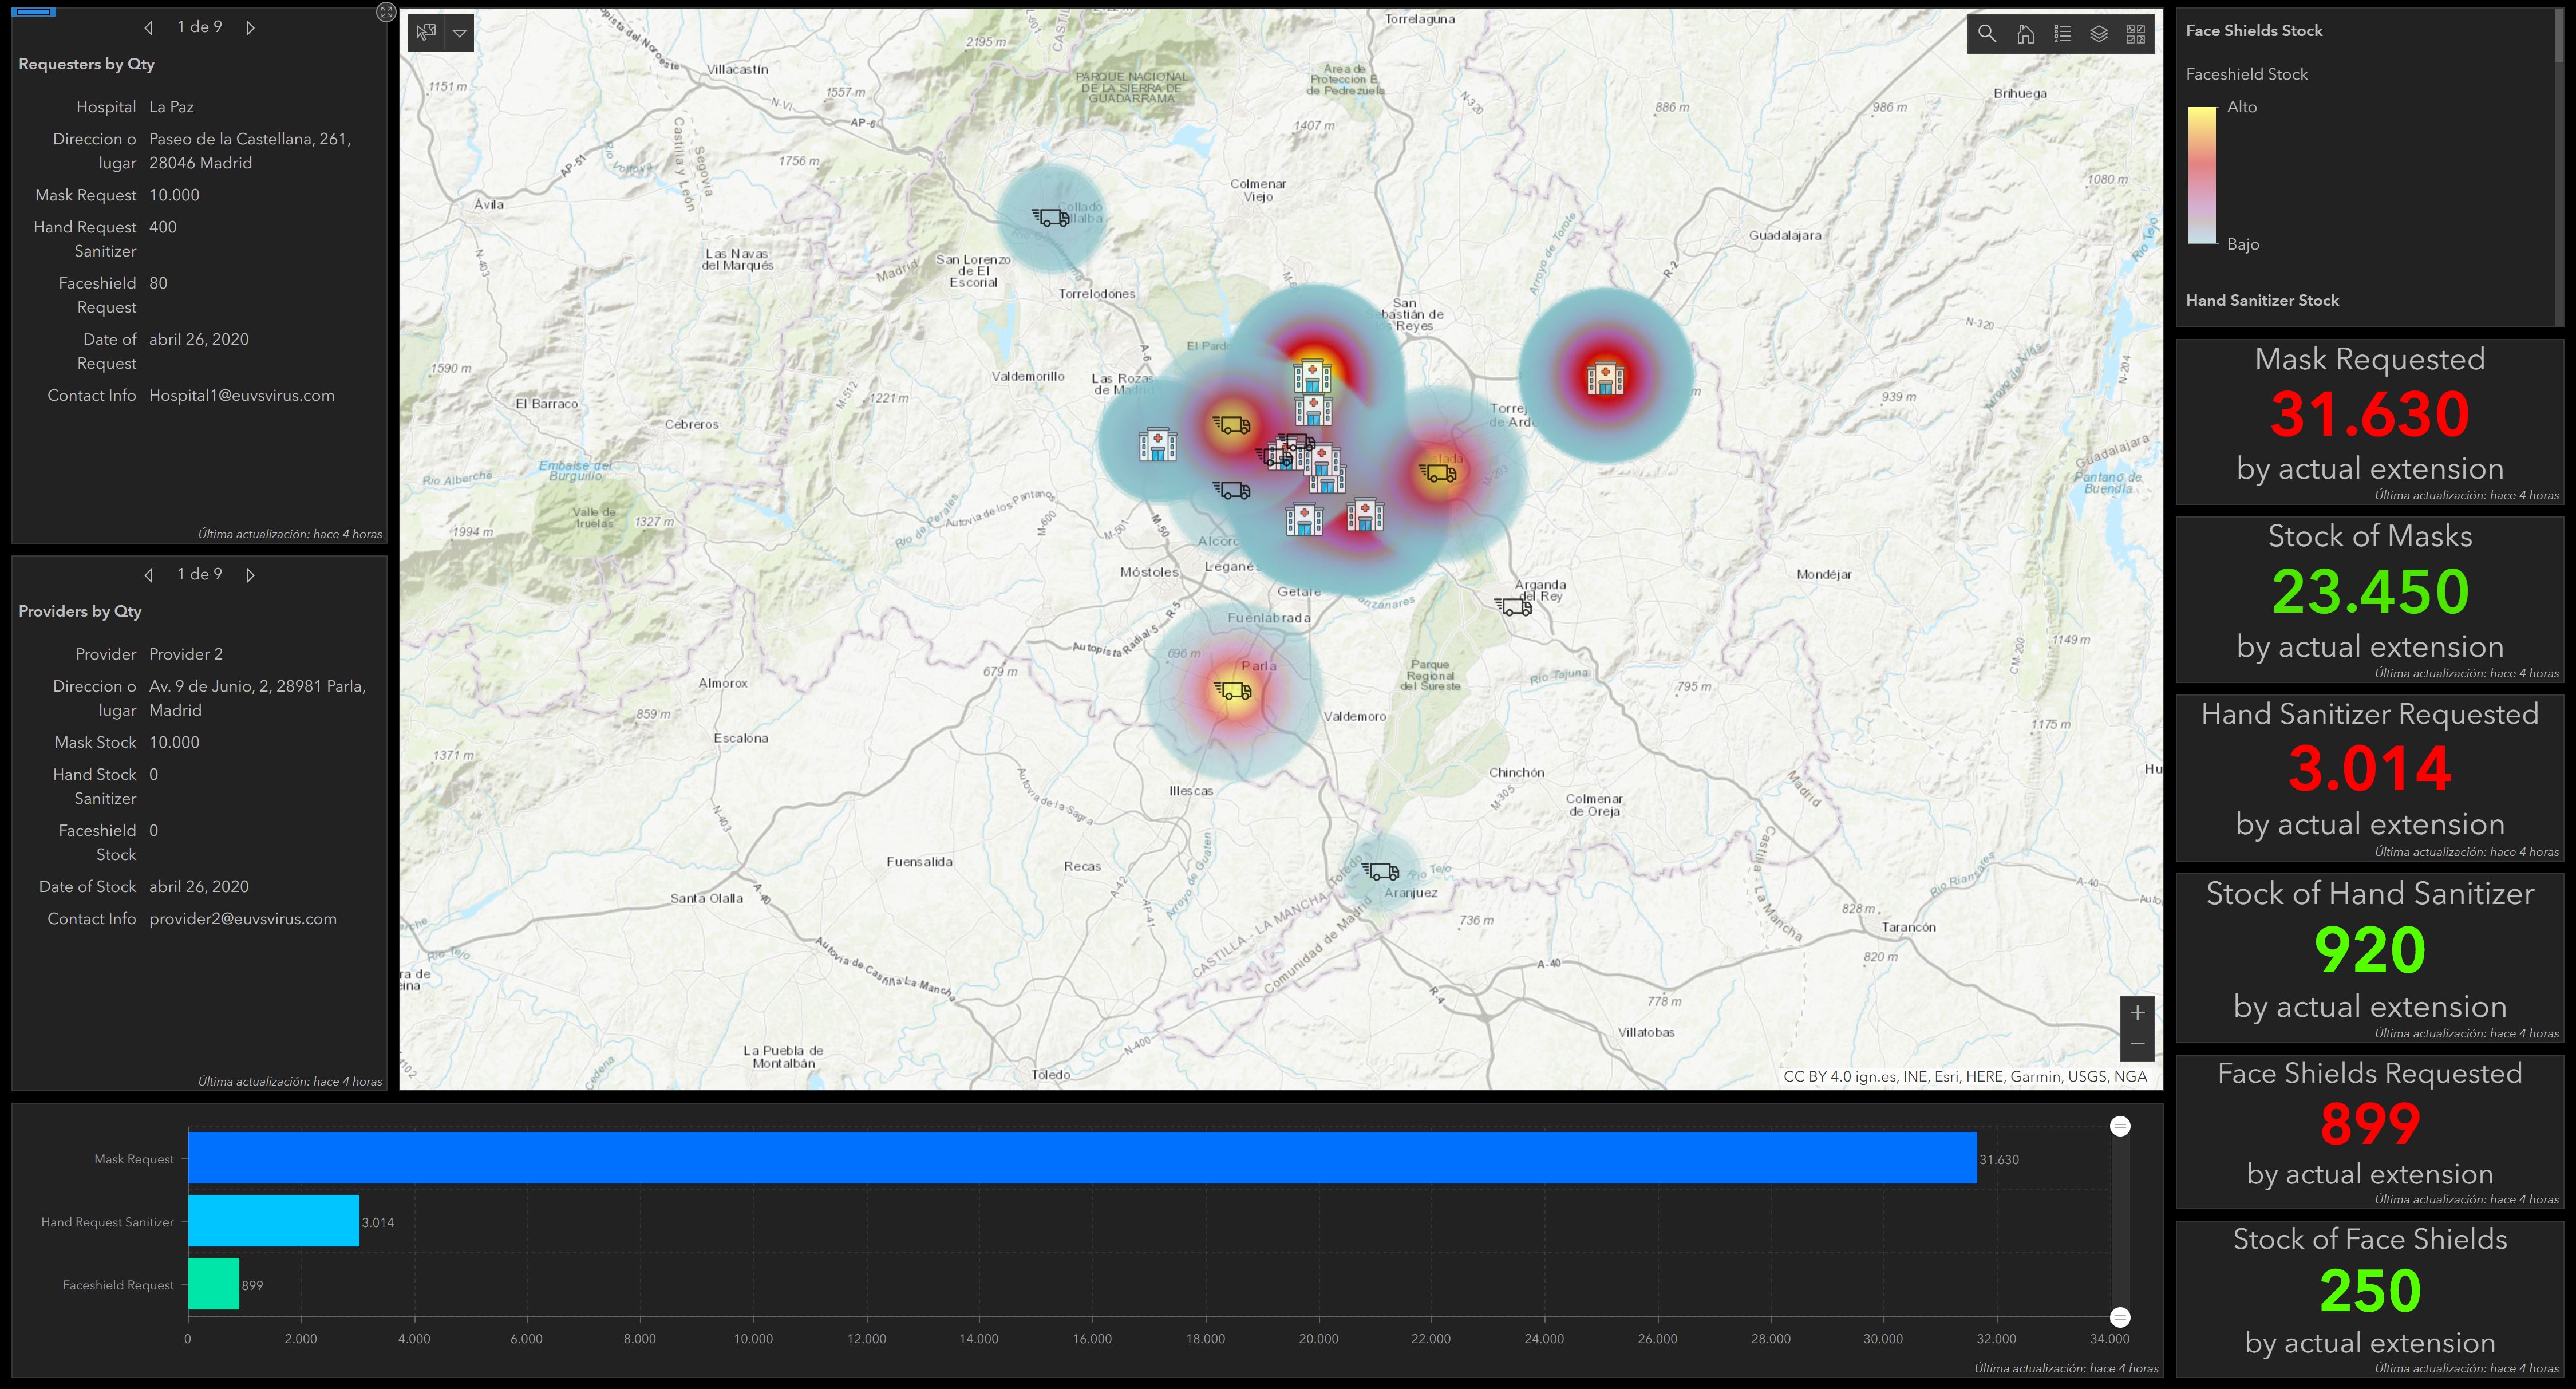Activate the map feature selection tool
This screenshot has width=2576, height=1389.
click(x=427, y=32)
